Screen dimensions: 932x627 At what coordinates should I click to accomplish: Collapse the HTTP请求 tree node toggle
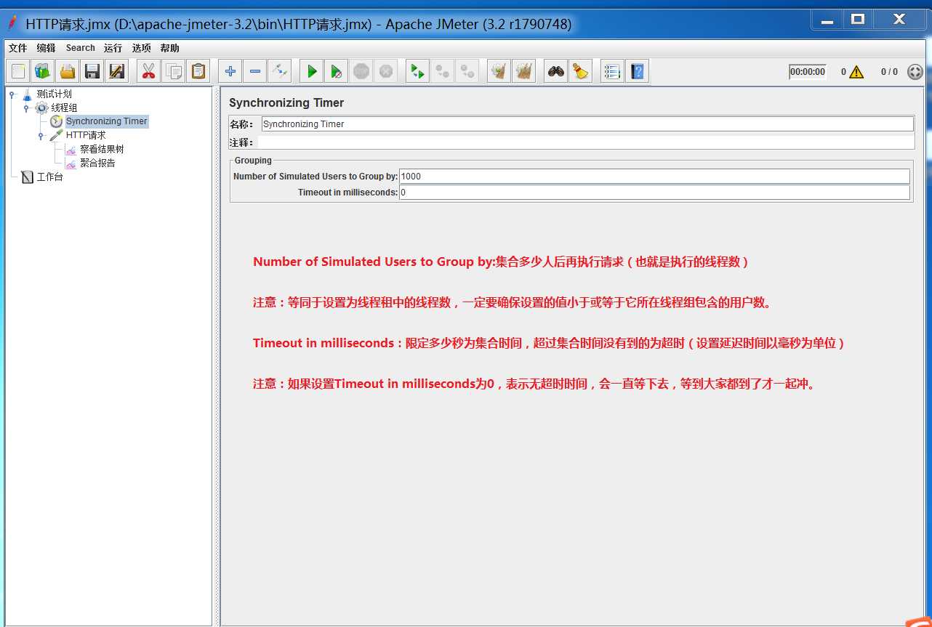[x=41, y=135]
